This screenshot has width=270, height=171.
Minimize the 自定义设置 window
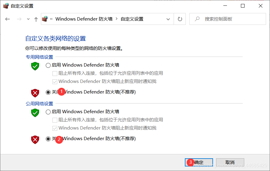[225, 6]
